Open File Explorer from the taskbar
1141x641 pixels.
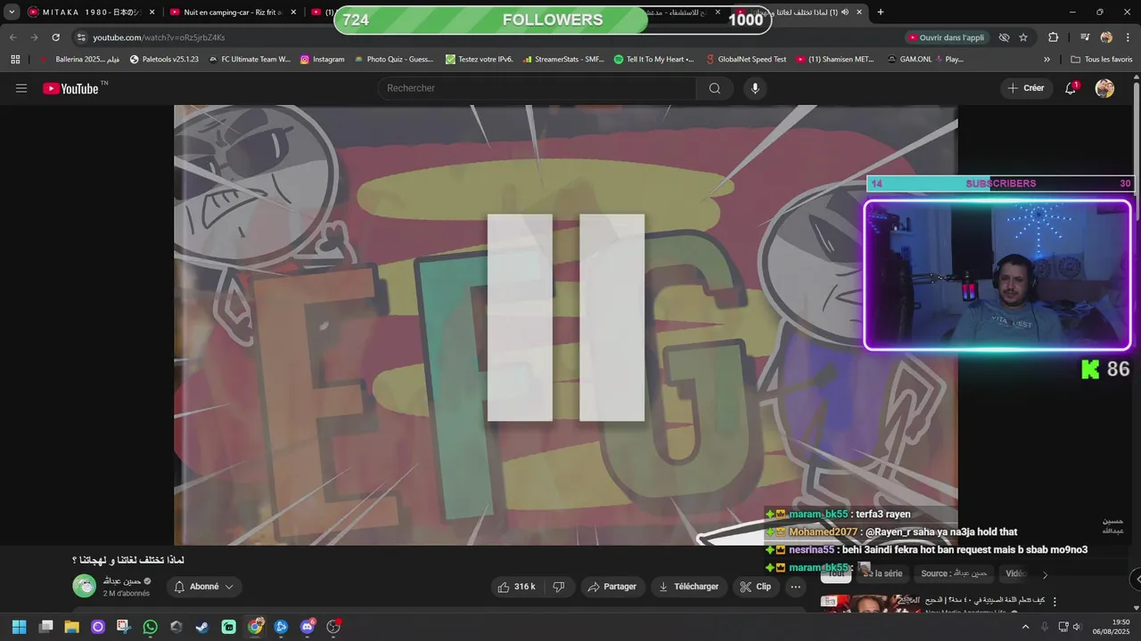pyautogui.click(x=72, y=627)
